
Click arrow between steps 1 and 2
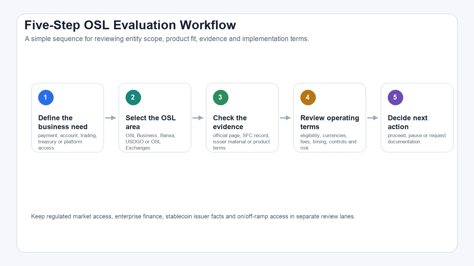point(111,118)
